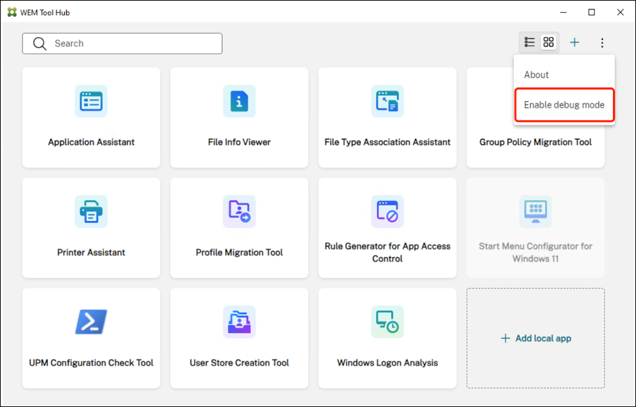This screenshot has width=636, height=407.
Task: Click the Application Assistant label
Action: 91,142
